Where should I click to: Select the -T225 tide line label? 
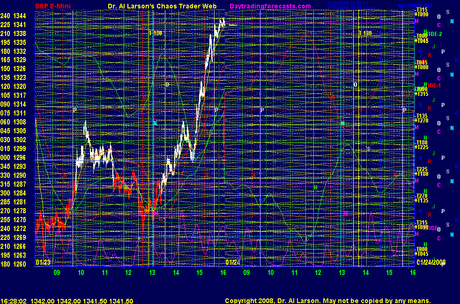[422, 169]
